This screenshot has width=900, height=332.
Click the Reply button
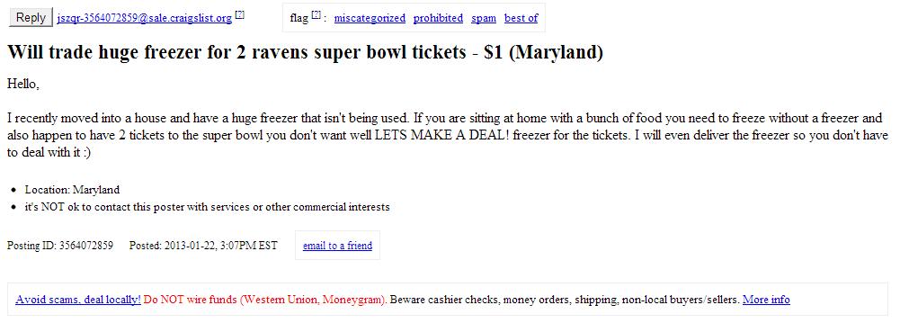31,17
